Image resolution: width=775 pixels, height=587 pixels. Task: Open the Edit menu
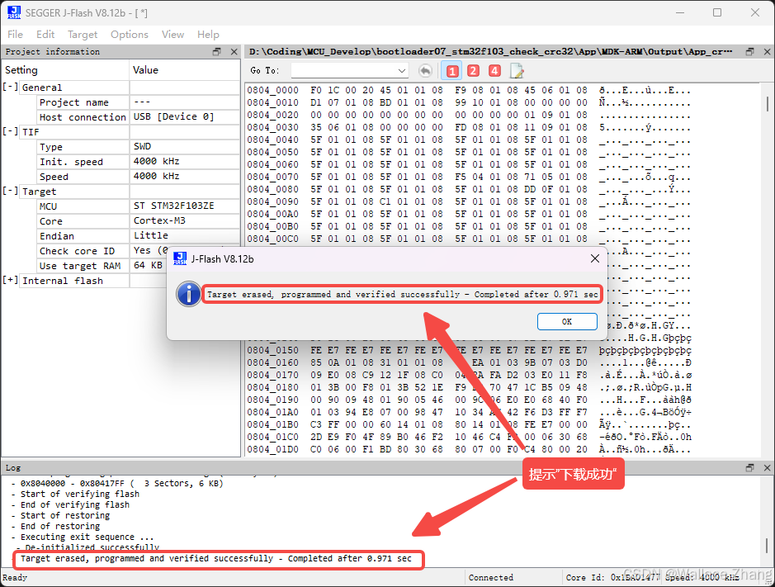coord(45,34)
